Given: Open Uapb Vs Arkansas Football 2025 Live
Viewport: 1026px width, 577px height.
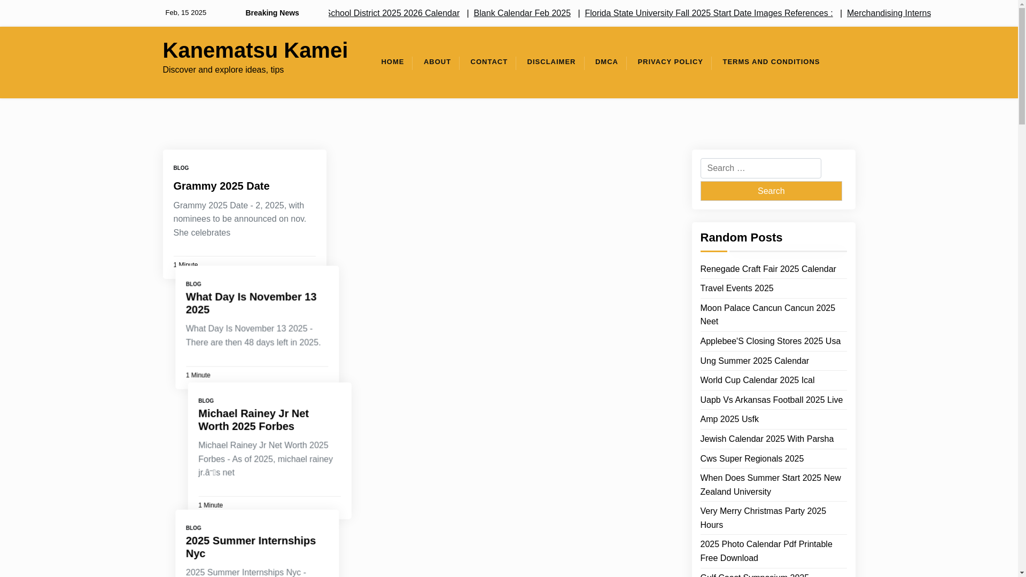Looking at the screenshot, I should [x=771, y=400].
